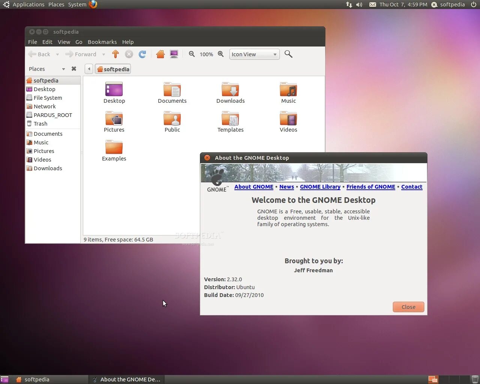The width and height of the screenshot is (480, 384).
Task: Open the Trash applet in bottom panel
Action: coord(475,379)
